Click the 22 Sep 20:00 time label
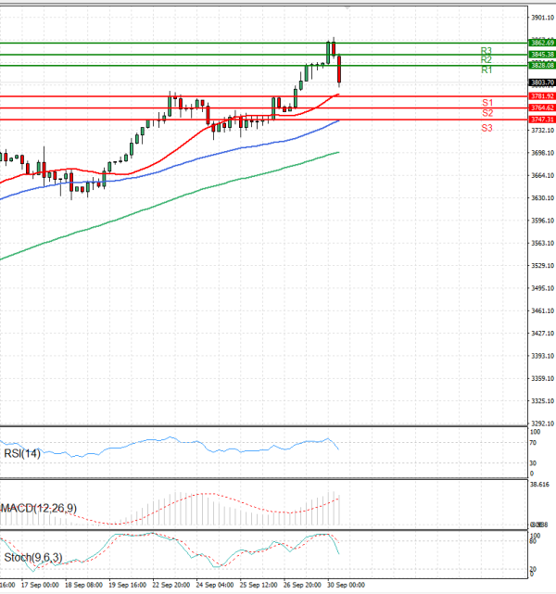 pos(170,586)
